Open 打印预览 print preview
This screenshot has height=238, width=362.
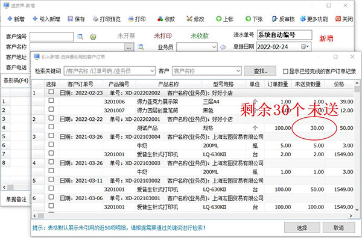pyautogui.click(x=107, y=19)
